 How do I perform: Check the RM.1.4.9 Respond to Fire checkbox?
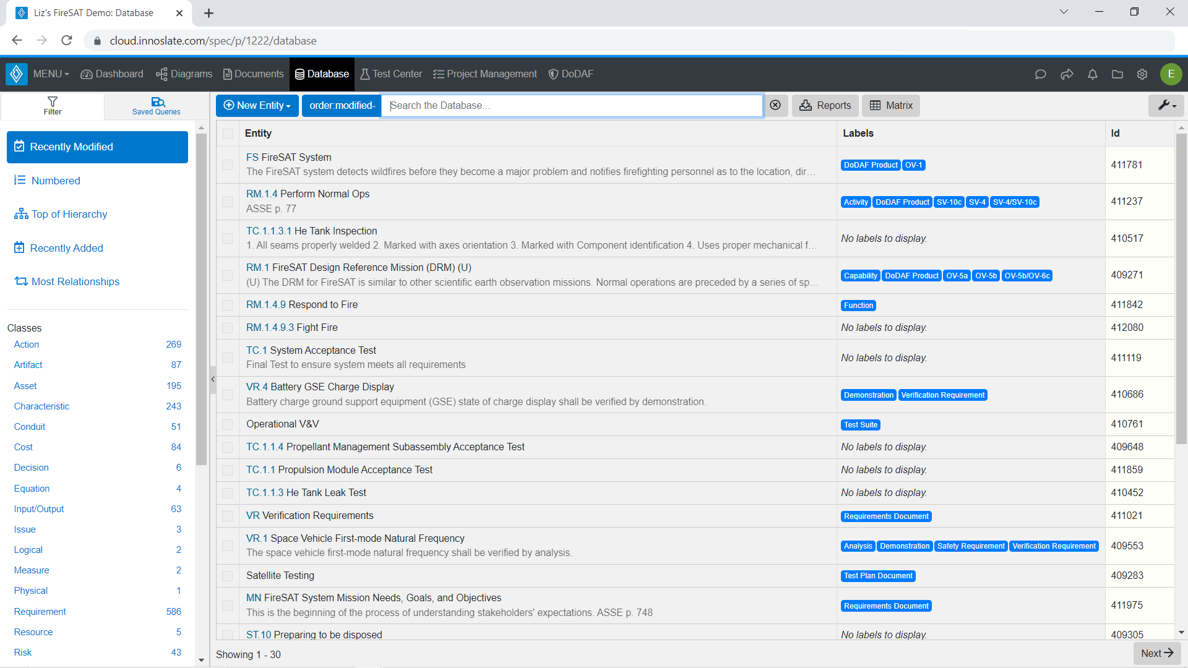coord(228,305)
